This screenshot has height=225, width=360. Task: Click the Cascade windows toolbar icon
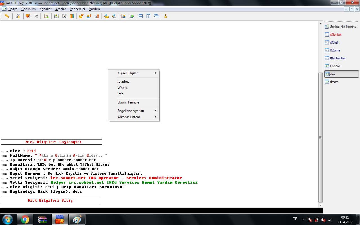click(156, 16)
